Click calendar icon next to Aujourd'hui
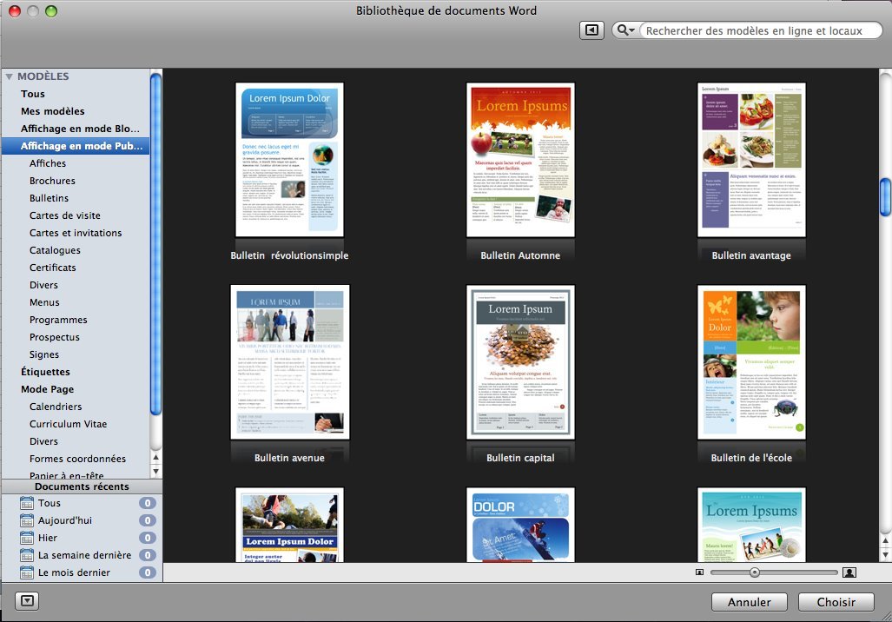This screenshot has width=892, height=622. pos(27,520)
